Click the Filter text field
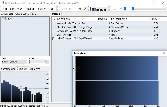The height and width of the screenshot is (107, 167). pos(37,62)
